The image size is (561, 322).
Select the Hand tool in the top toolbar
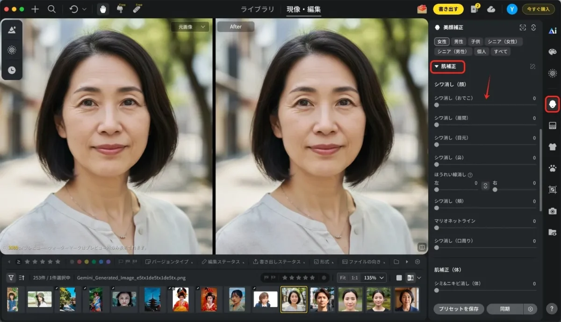(x=102, y=8)
